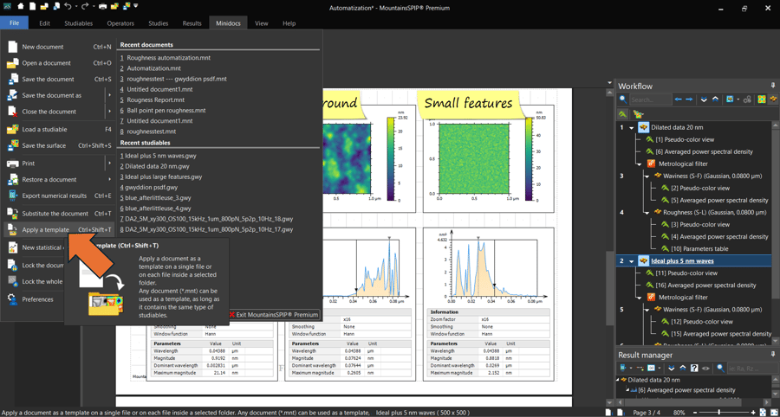Image resolution: width=780 pixels, height=417 pixels.
Task: Collapse Dilated data 20 nm in Result manager
Action: click(618, 380)
